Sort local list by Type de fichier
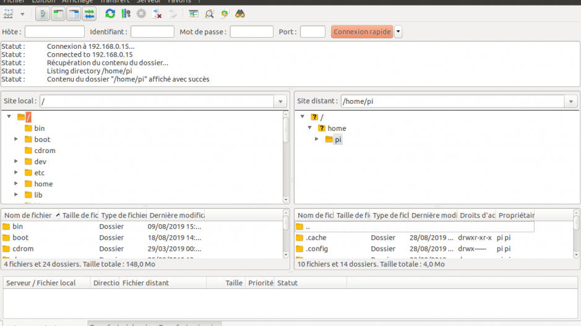 coord(123,215)
